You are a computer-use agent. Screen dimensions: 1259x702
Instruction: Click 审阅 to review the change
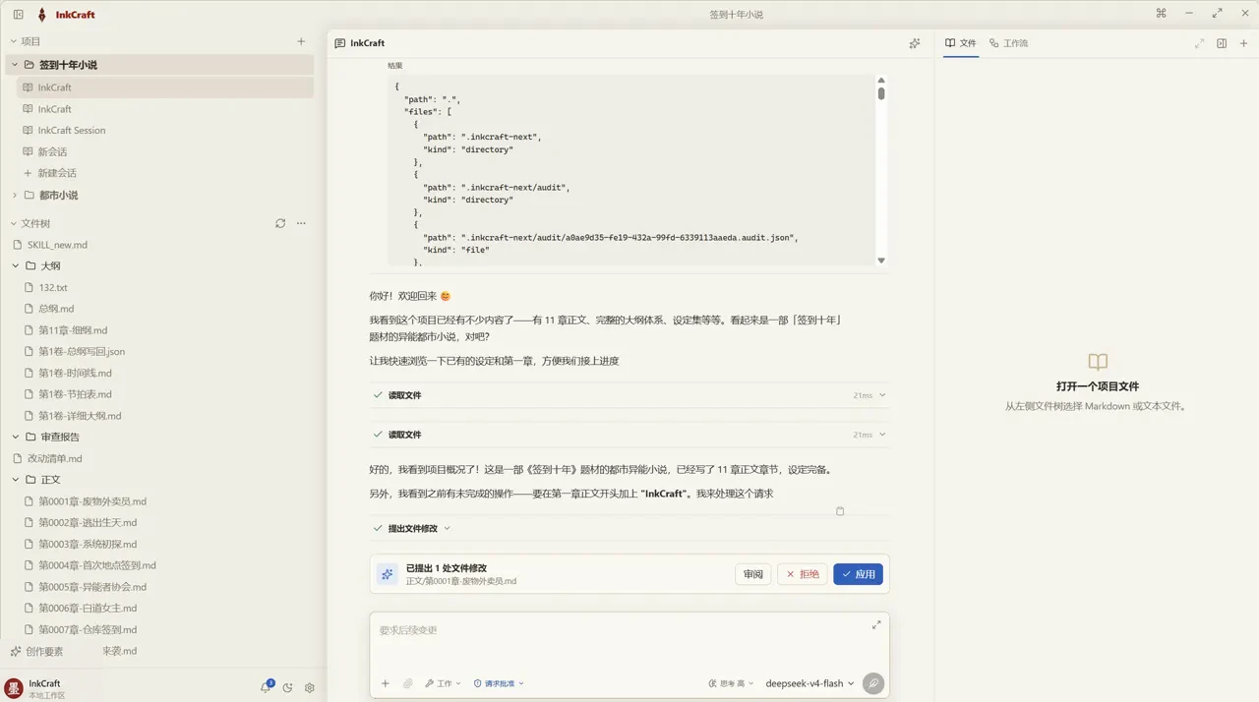point(753,574)
